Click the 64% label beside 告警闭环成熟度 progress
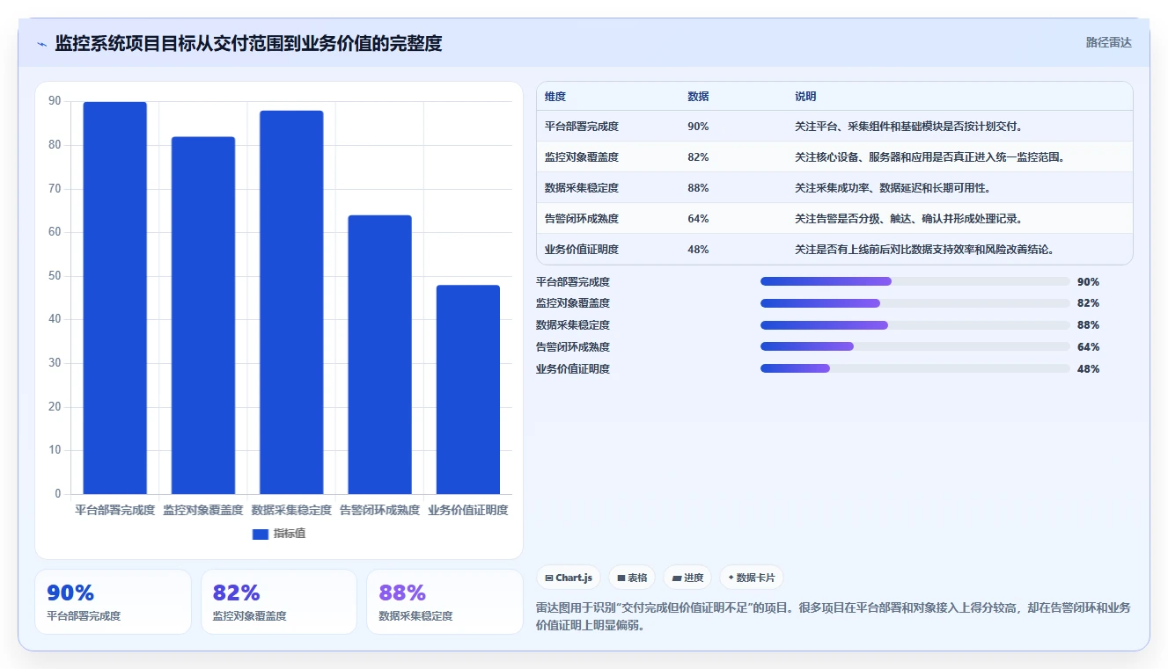The width and height of the screenshot is (1168, 669). [x=1088, y=347]
